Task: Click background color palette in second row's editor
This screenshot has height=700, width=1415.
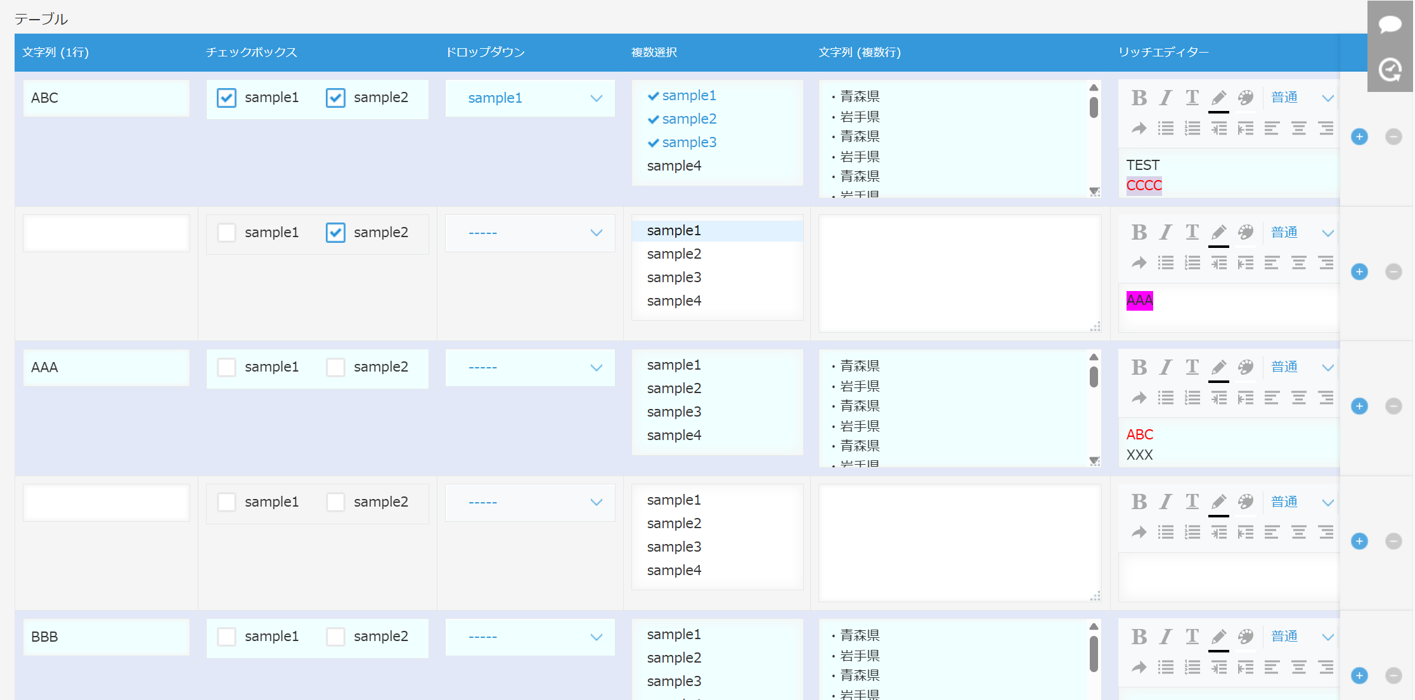Action: (1245, 233)
